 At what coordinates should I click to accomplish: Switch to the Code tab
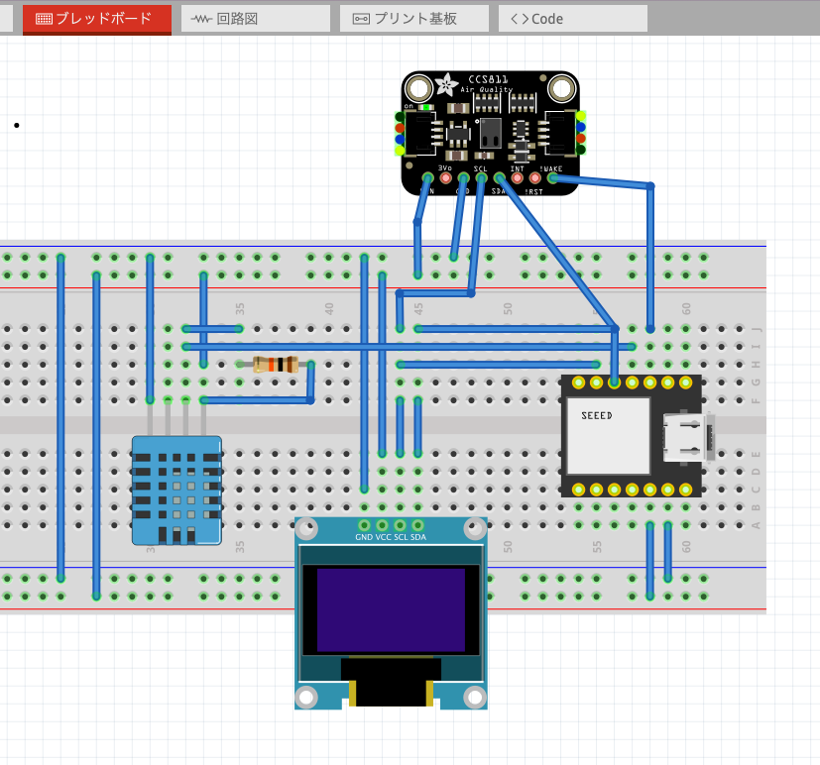(572, 19)
